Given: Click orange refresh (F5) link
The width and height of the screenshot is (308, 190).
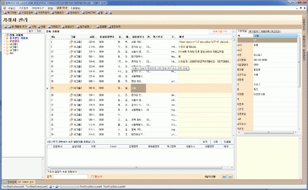Looking at the screenshot, I should point(220,32).
